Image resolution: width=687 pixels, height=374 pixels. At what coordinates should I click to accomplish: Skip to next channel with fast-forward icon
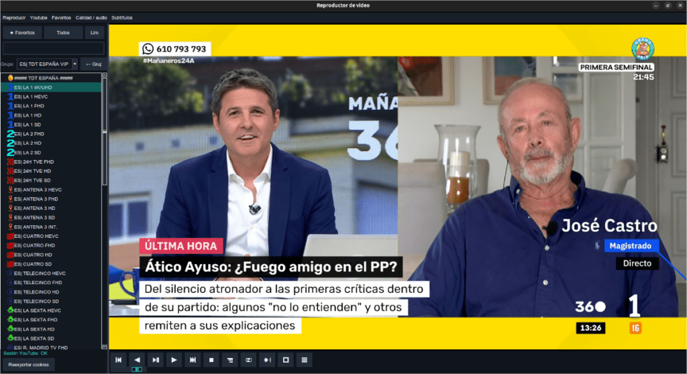pos(193,360)
